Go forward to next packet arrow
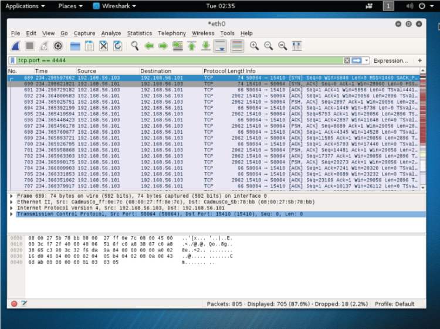The height and width of the screenshot is (329, 440). coord(163,46)
